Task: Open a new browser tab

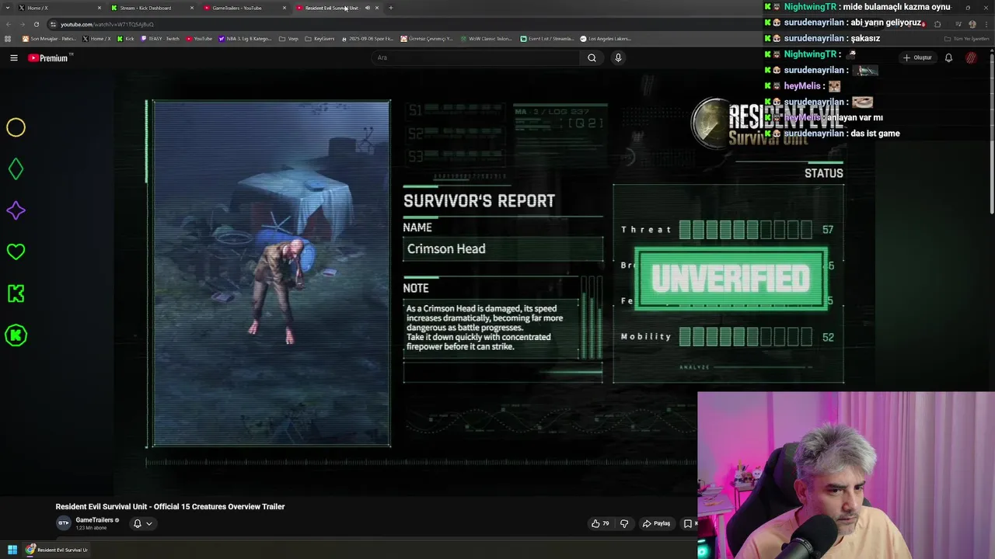Action: click(x=390, y=8)
